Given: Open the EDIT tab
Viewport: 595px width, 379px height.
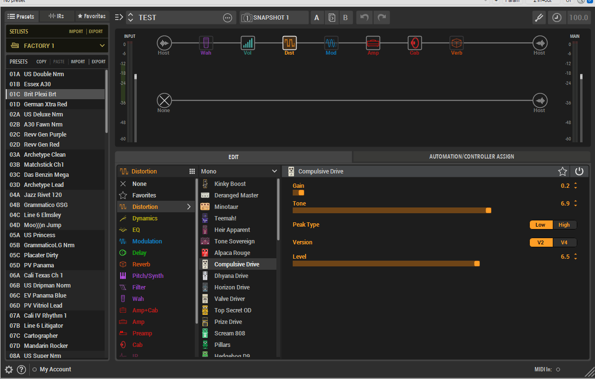Looking at the screenshot, I should pos(233,157).
